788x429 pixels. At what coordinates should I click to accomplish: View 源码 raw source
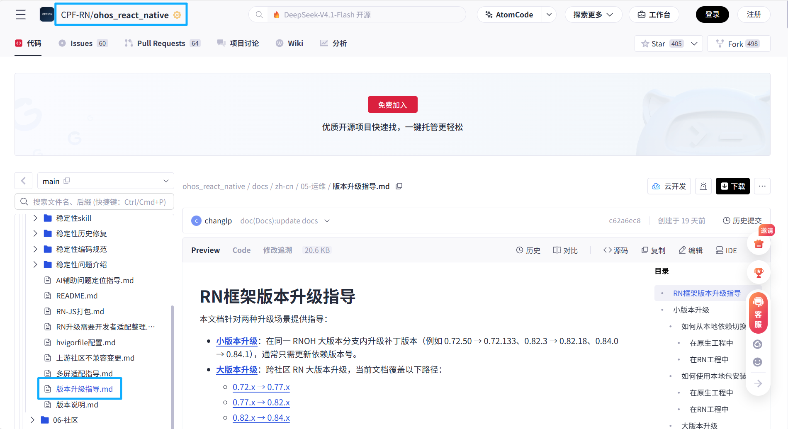[x=615, y=250]
